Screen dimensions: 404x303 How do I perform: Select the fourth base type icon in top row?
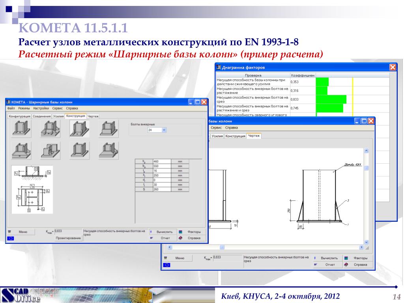(108, 129)
